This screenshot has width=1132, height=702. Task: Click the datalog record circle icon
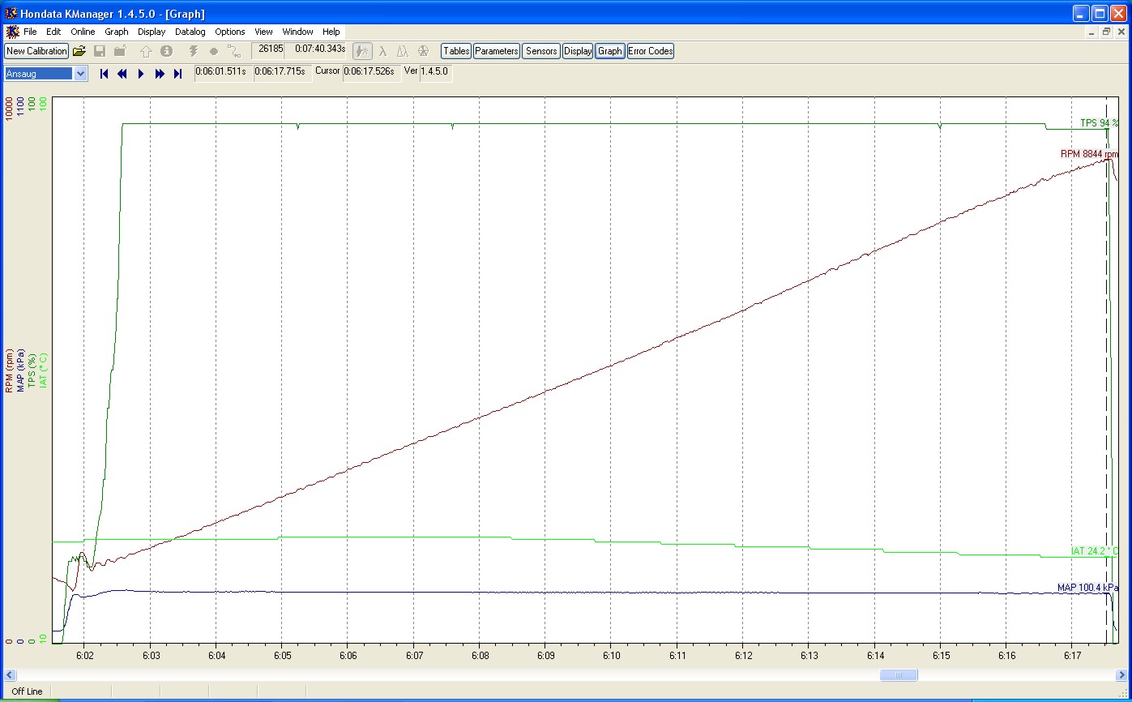click(x=214, y=51)
